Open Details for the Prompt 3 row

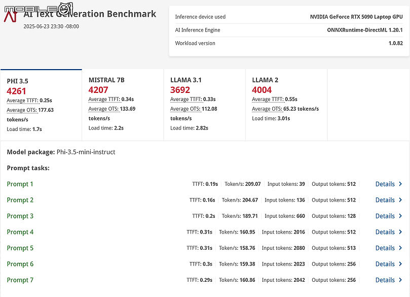(389, 216)
